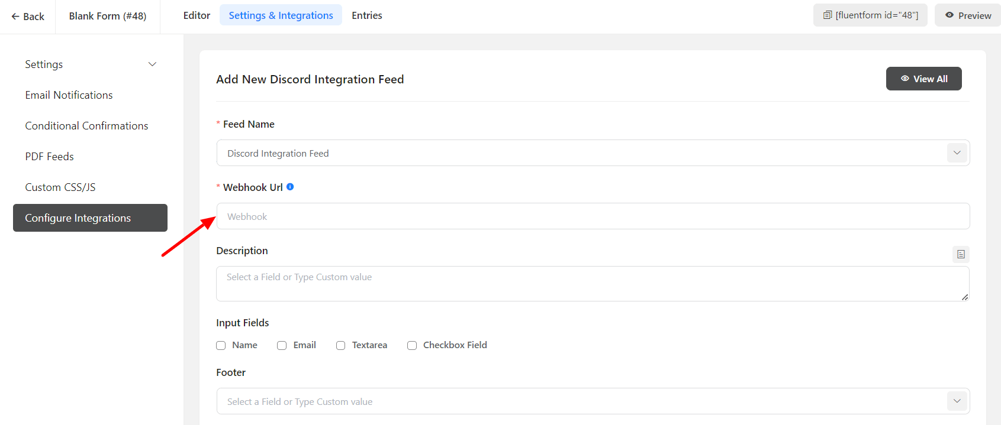The image size is (1001, 425).
Task: Open the Footer field dropdown arrow
Action: click(x=957, y=401)
